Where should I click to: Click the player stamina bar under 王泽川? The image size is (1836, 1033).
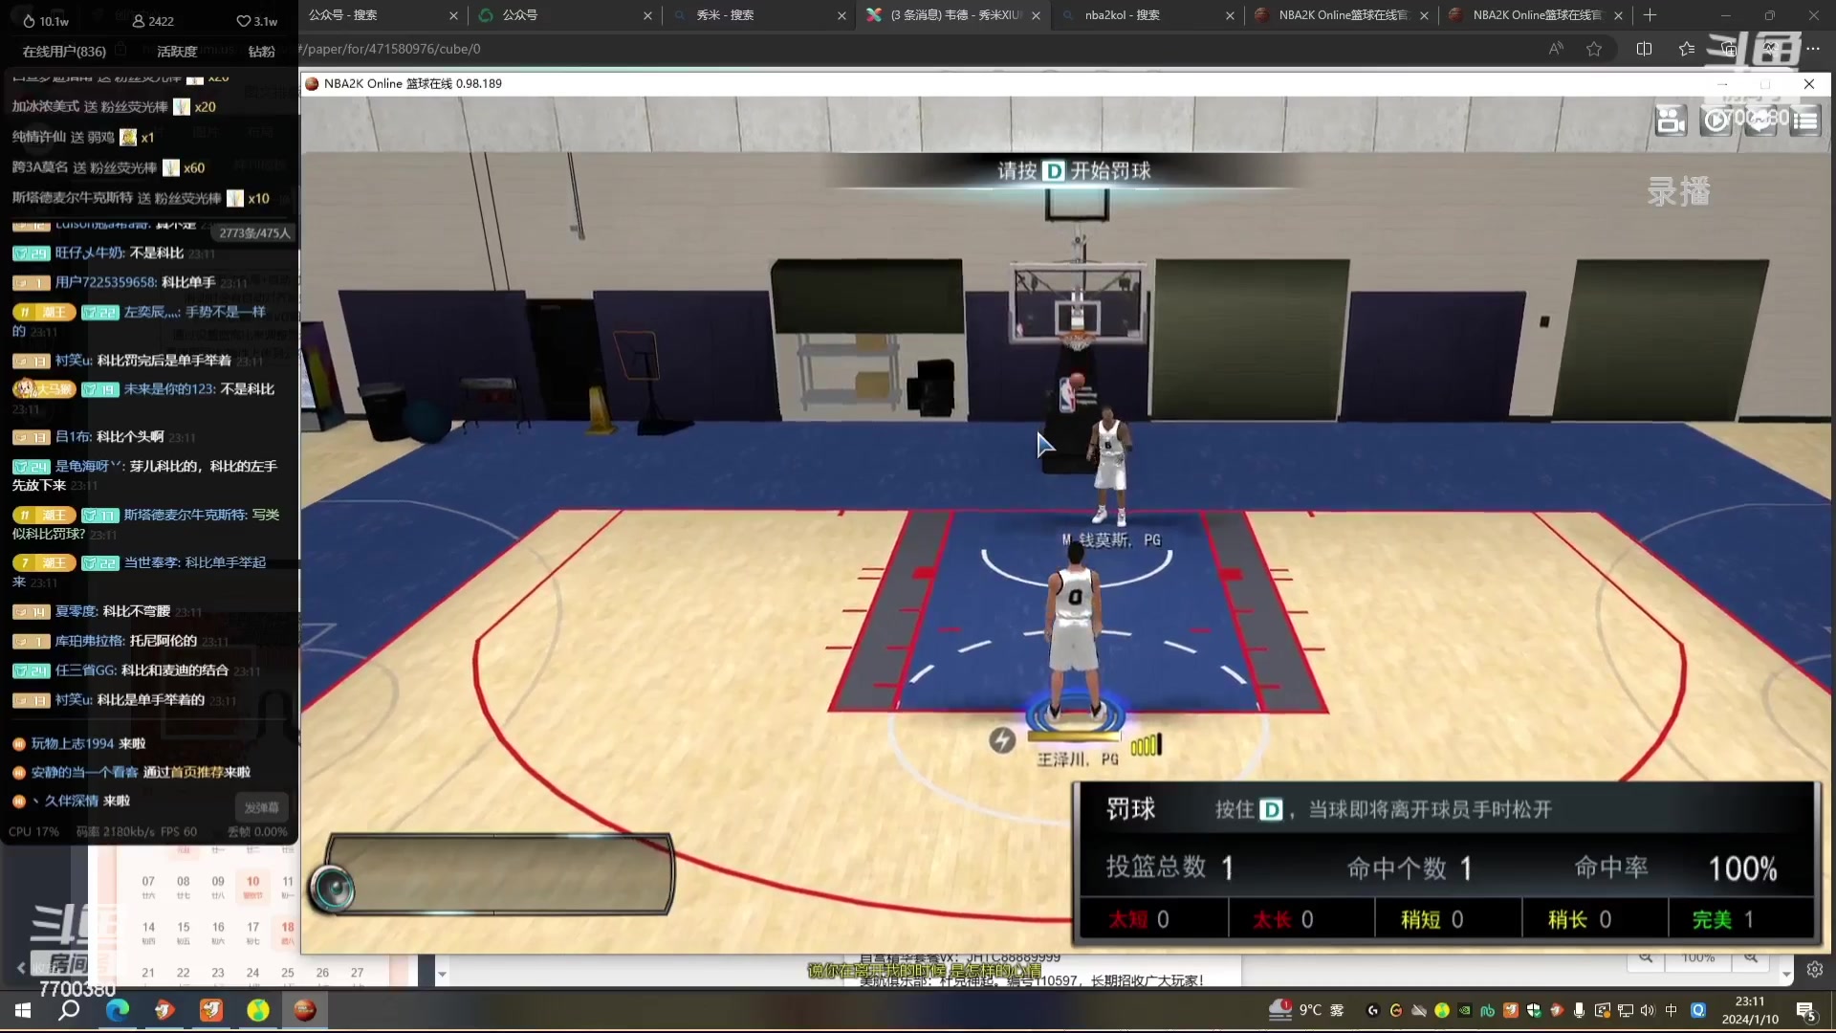(x=1074, y=736)
